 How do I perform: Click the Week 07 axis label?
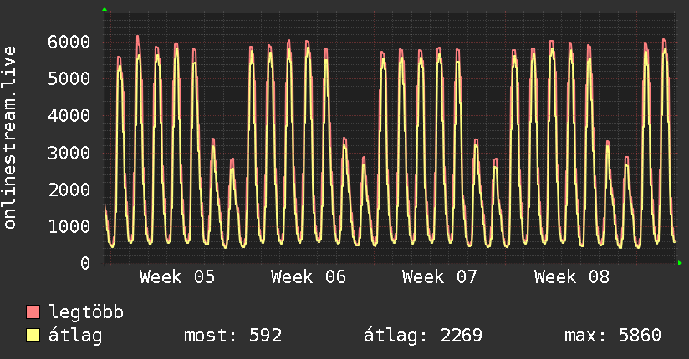pyautogui.click(x=440, y=277)
